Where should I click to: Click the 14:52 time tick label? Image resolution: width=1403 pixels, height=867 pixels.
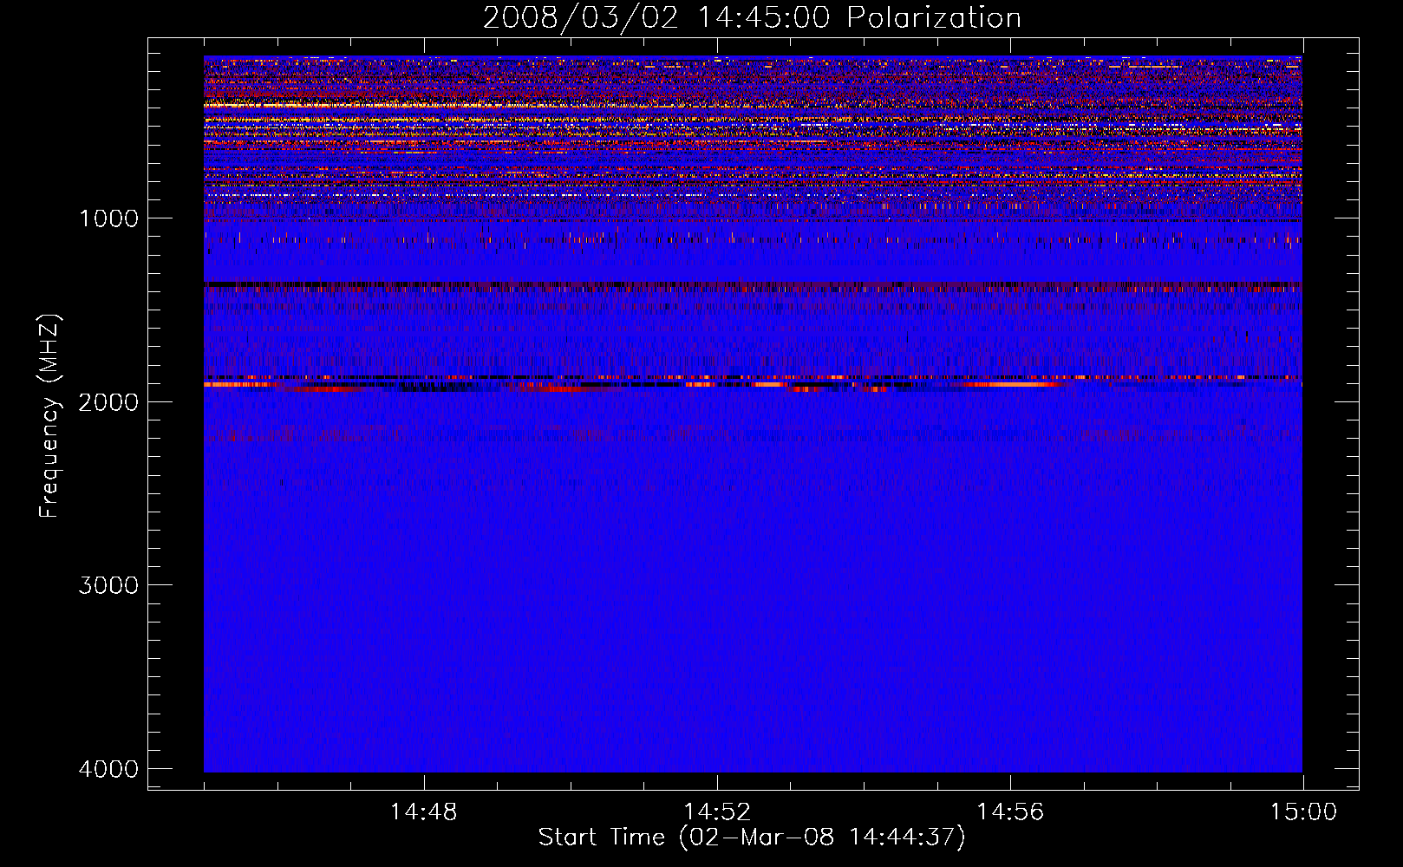(716, 812)
